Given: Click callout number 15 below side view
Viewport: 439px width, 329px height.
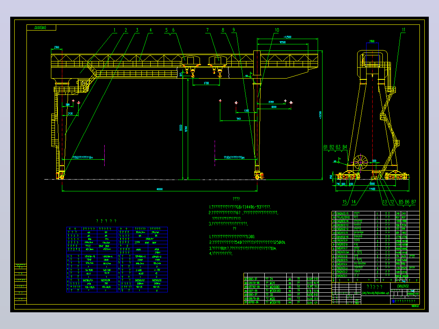Looking at the screenshot, I should tap(345, 202).
